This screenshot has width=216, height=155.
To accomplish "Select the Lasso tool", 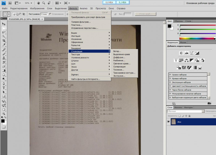I will coord(4,32).
